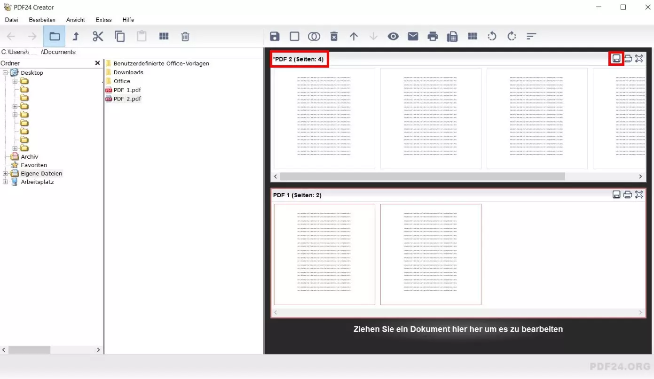Print PDF 1 using its printer icon
The image size is (654, 379).
point(628,195)
